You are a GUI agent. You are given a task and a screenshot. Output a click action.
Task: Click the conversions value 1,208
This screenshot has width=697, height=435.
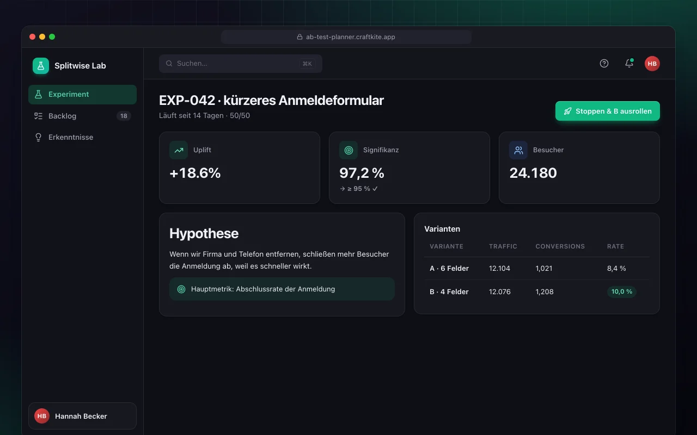(545, 292)
